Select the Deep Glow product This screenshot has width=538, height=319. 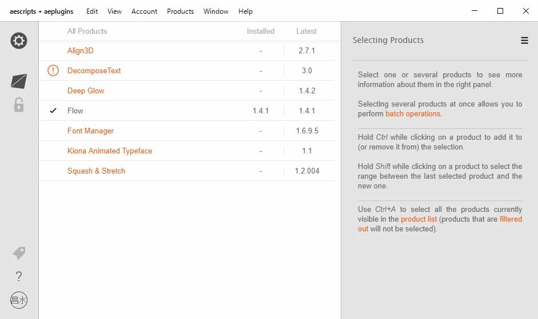[x=86, y=90]
